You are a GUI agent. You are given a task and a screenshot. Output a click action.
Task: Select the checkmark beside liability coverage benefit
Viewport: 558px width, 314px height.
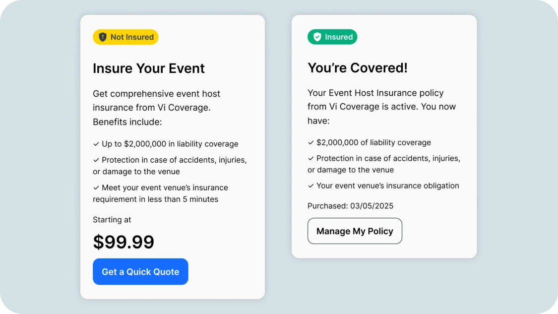(96, 144)
